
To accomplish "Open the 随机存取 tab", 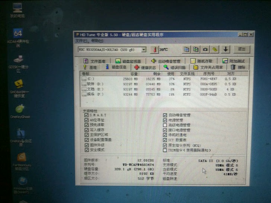I will click(201, 61).
